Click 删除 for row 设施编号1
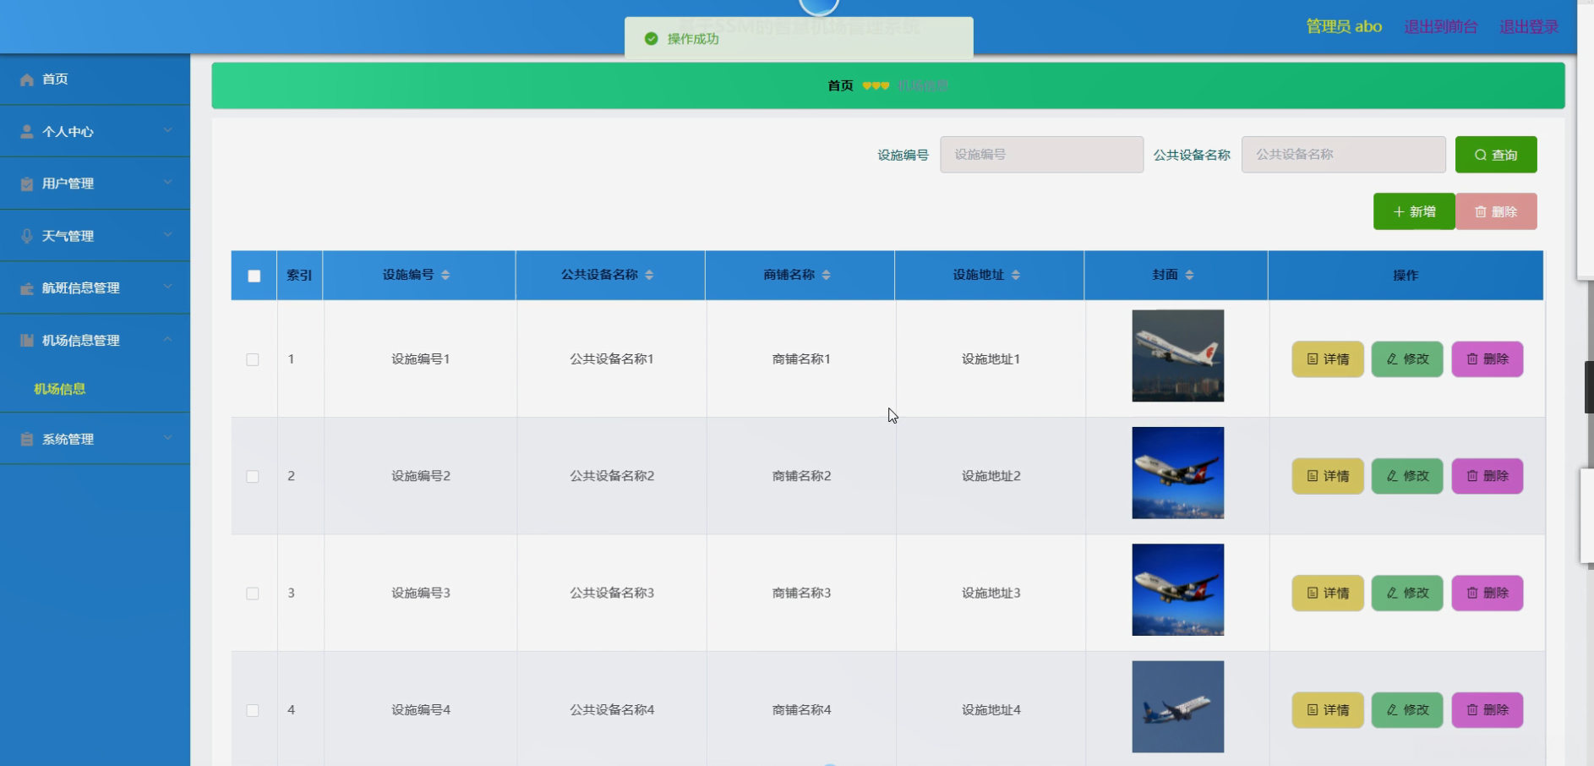 (1488, 359)
